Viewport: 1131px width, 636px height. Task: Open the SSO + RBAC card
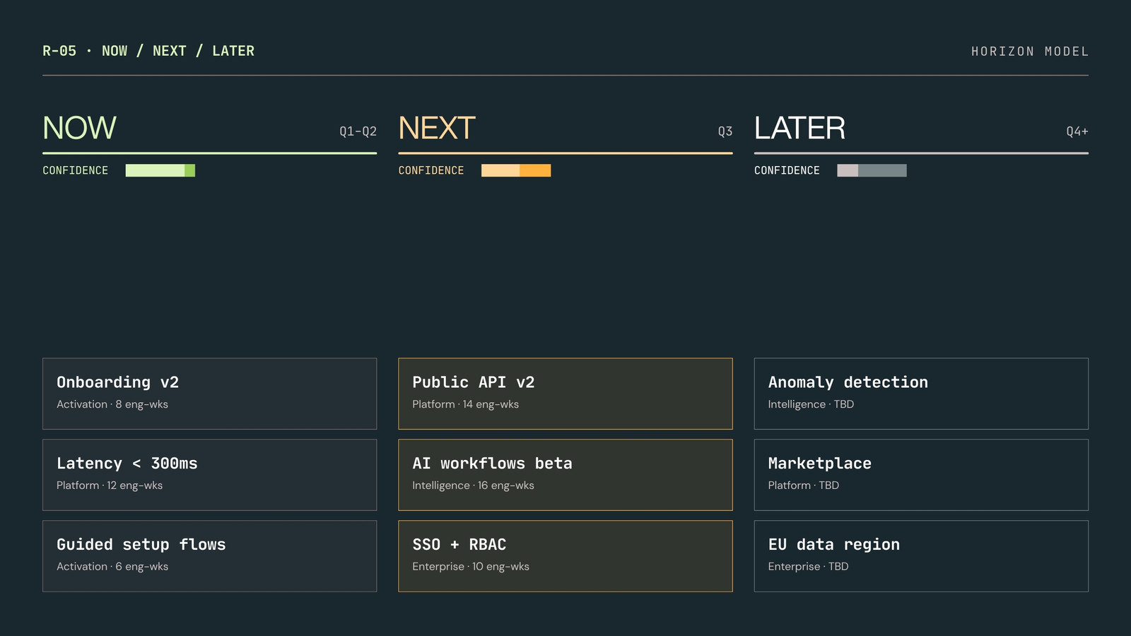[x=565, y=556]
